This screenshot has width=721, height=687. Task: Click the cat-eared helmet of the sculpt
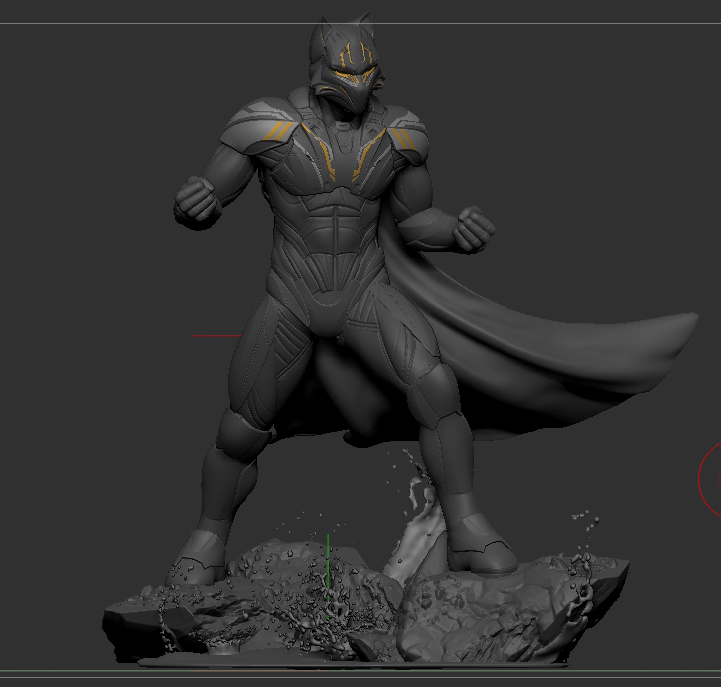[348, 64]
